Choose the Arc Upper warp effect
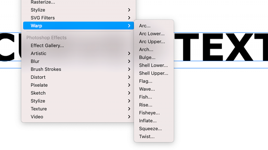This screenshot has width=268, height=150. click(x=154, y=41)
